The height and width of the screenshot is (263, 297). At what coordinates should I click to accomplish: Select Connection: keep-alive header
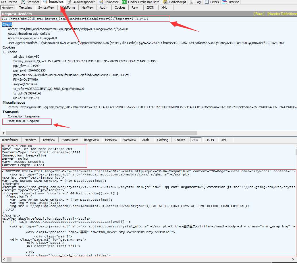pos(24,117)
